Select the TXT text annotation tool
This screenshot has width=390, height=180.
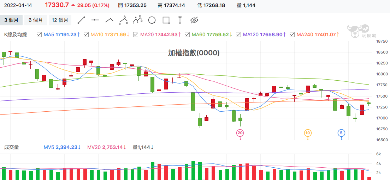180,20
